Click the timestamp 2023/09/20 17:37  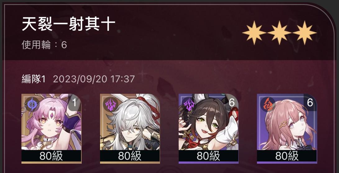pyautogui.click(x=94, y=79)
